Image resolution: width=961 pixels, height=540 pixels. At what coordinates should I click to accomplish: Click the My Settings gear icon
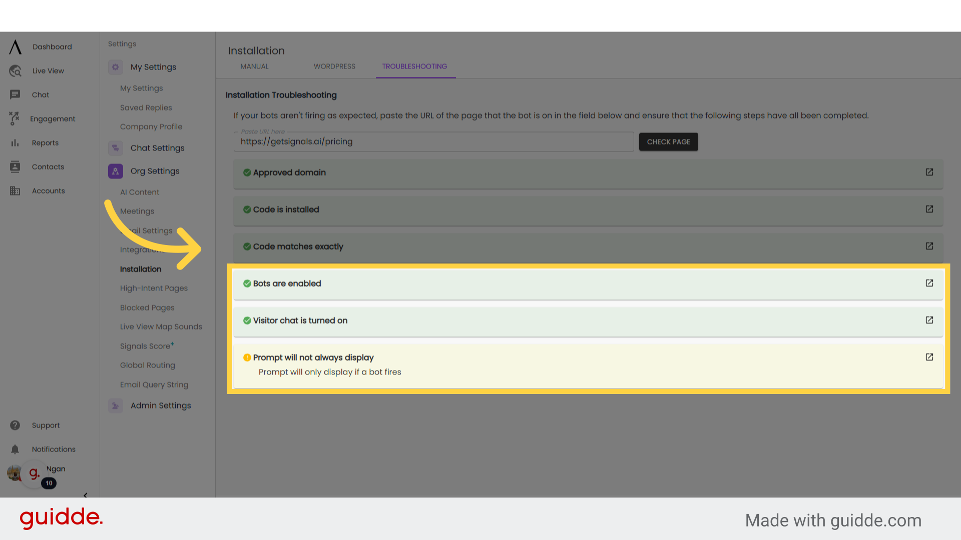[x=116, y=67]
